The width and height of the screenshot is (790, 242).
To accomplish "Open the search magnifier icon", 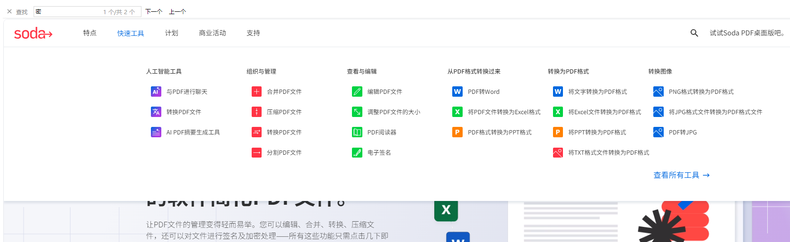I will 694,33.
